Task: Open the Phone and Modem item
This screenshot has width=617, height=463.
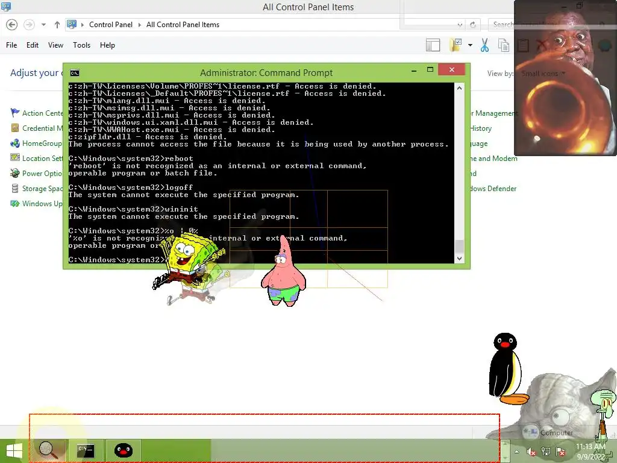Action: 494,159
